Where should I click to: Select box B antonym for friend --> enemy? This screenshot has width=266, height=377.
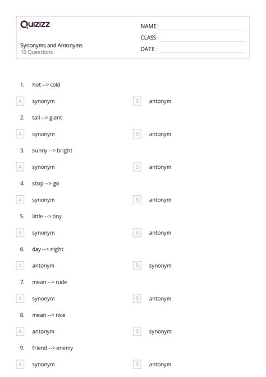137,365
